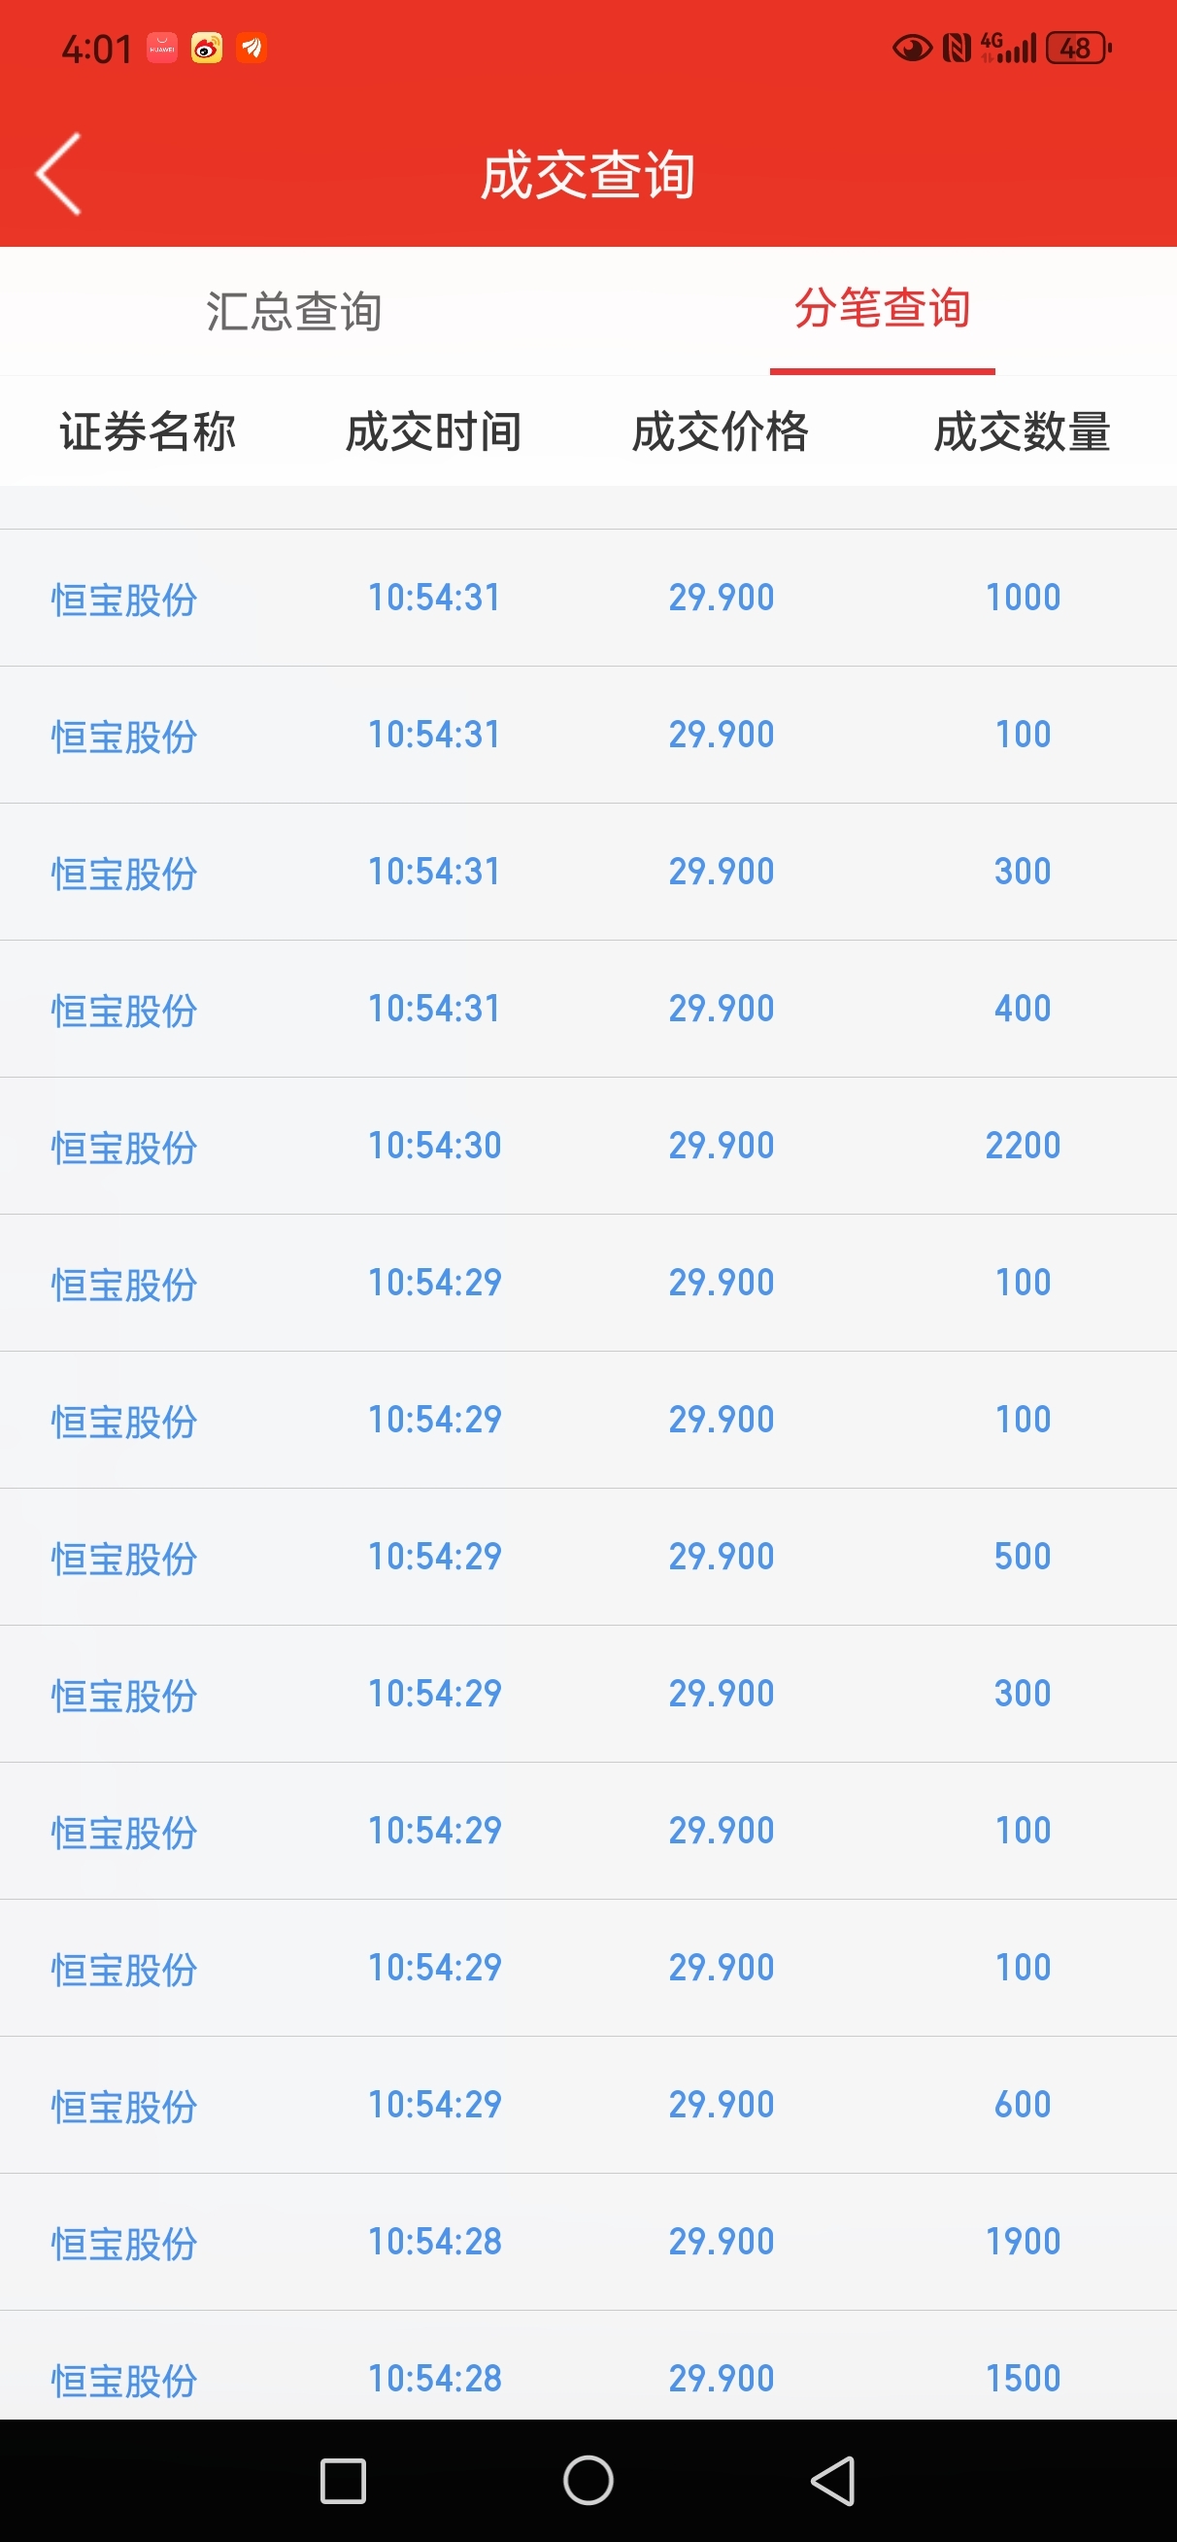Viewport: 1177px width, 2542px height.
Task: Tap the back arrow in header
Action: coord(58,174)
